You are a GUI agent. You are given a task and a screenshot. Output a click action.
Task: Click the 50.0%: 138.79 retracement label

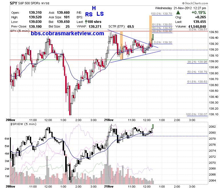197,72
